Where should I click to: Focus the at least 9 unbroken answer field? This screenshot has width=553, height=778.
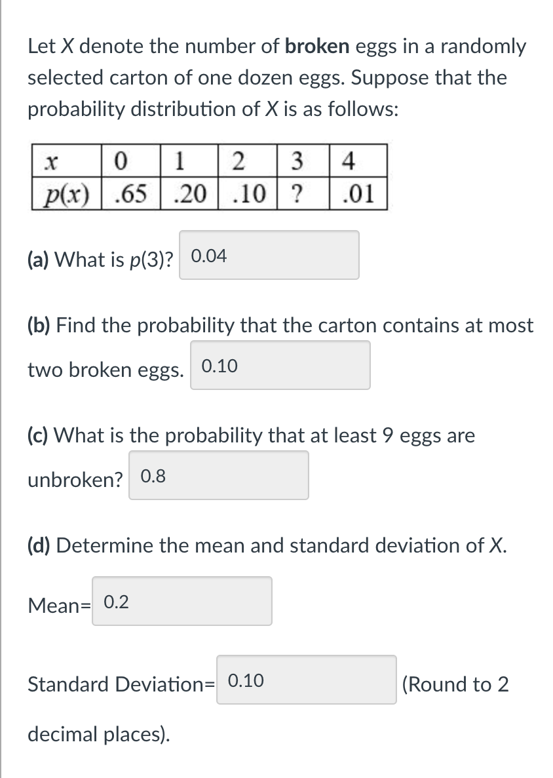[x=218, y=476]
